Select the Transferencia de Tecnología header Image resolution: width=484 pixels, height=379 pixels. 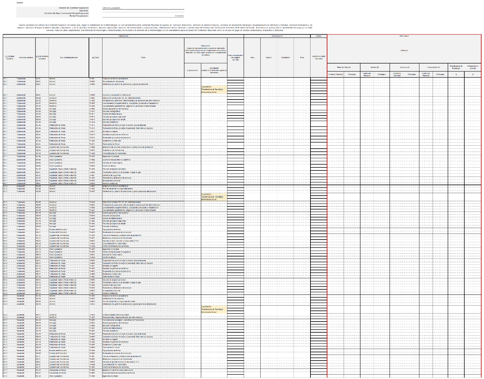[456, 67]
